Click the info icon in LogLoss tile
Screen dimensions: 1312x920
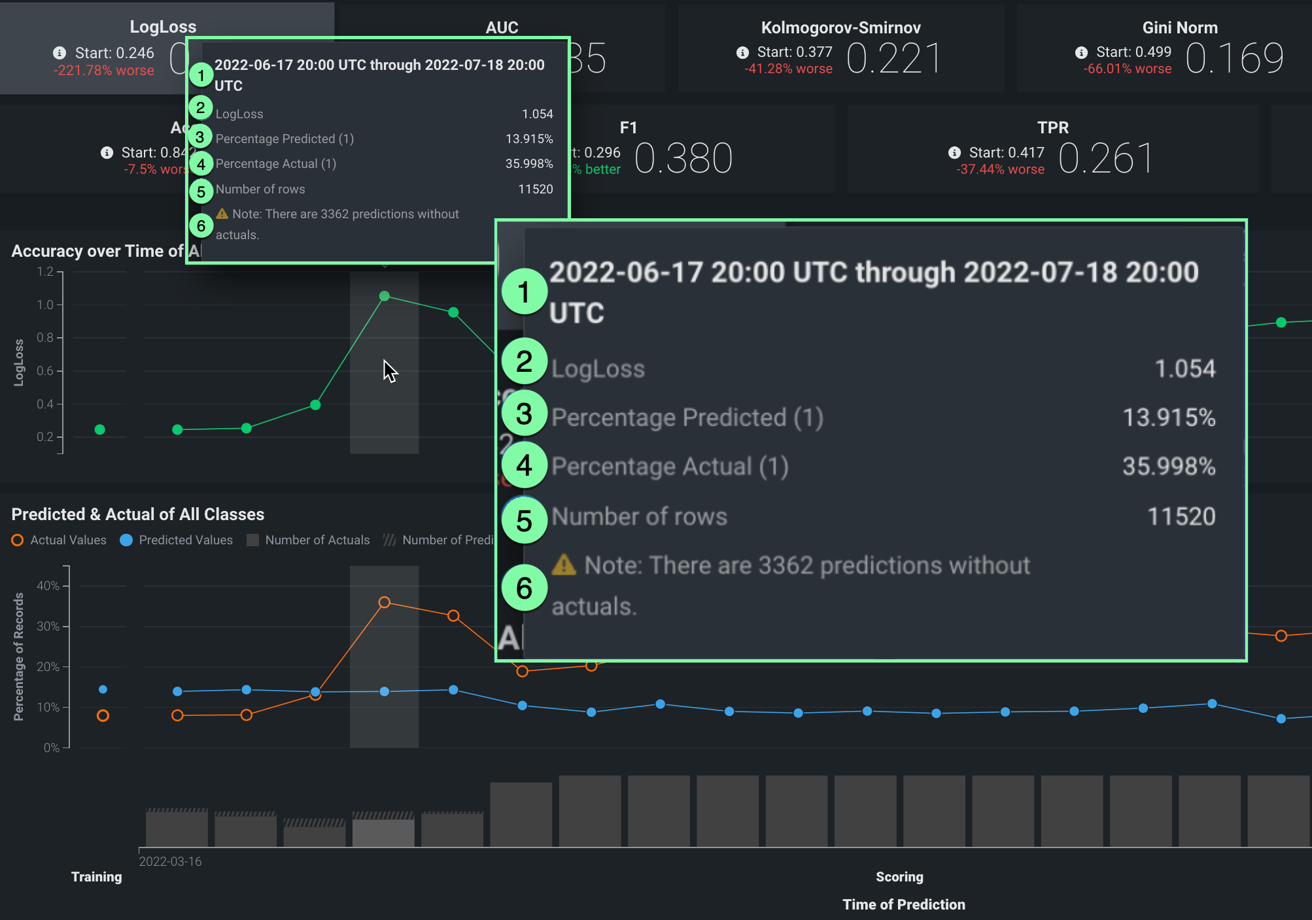click(60, 53)
